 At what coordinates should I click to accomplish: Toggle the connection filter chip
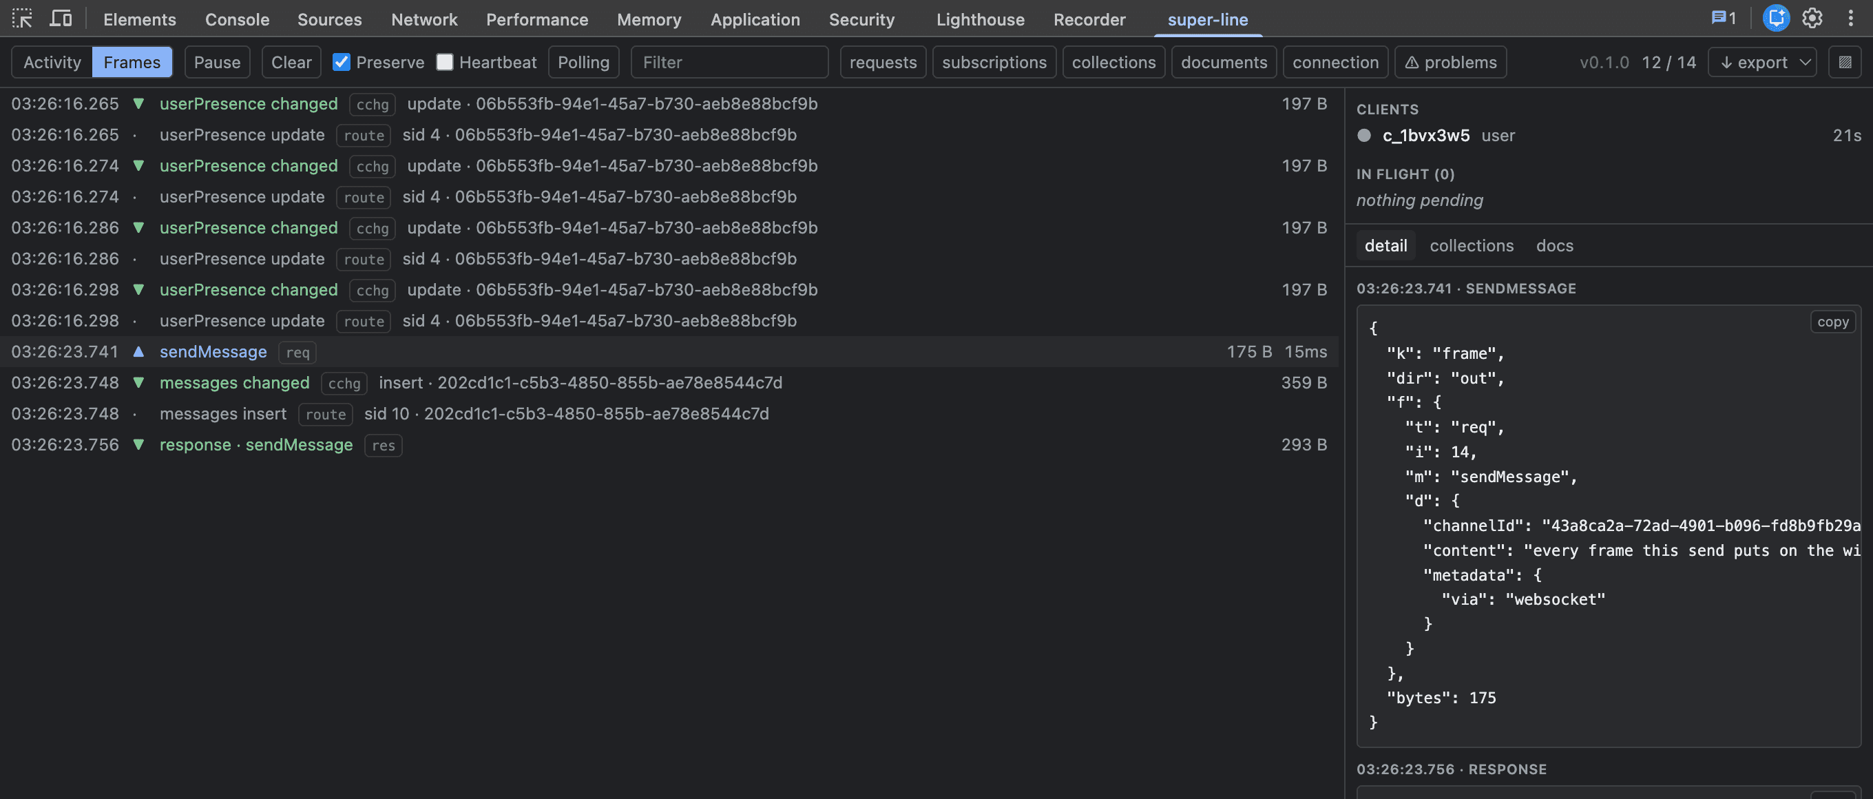coord(1335,63)
